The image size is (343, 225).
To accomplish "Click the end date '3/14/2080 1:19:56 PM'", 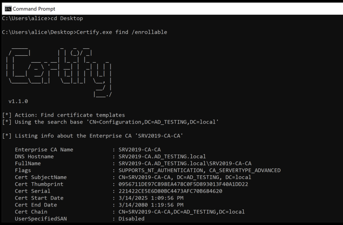I will tap(151, 205).
